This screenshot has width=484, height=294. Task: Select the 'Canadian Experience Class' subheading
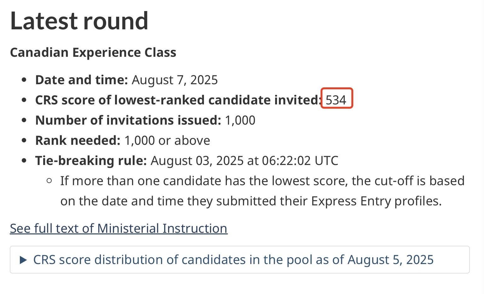(x=93, y=52)
